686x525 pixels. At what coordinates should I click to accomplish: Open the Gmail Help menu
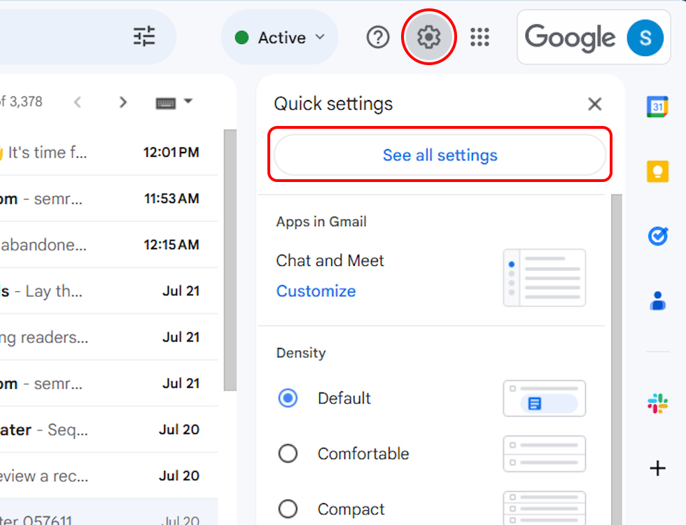[x=378, y=37]
